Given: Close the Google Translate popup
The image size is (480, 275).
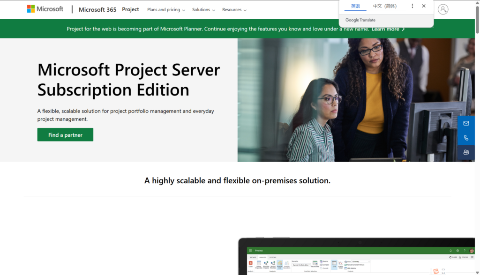Looking at the screenshot, I should click(424, 6).
